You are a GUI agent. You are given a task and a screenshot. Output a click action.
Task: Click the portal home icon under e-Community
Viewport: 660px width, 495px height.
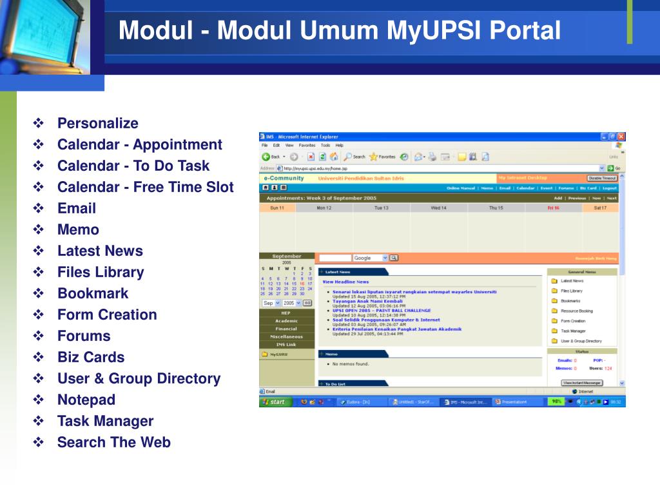pyautogui.click(x=266, y=188)
